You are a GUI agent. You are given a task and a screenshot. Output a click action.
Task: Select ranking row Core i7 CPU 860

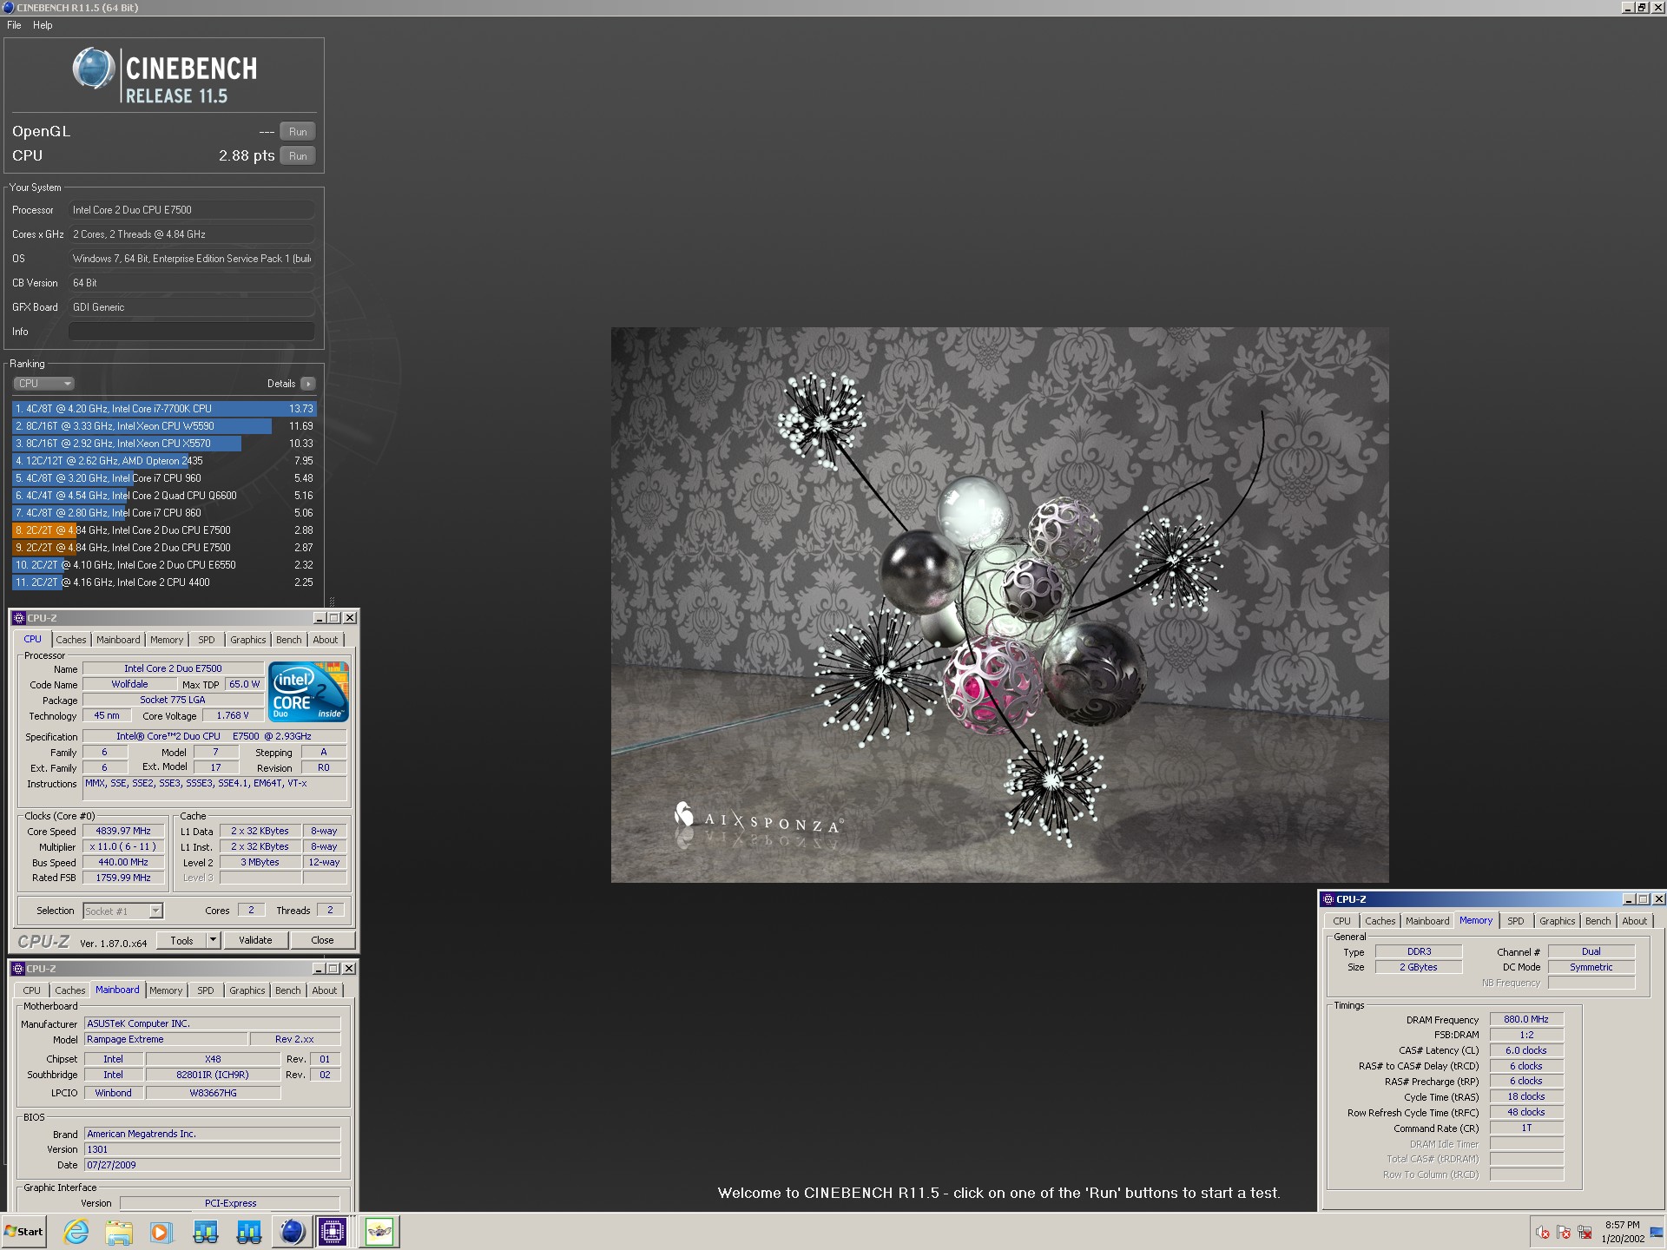coord(164,513)
